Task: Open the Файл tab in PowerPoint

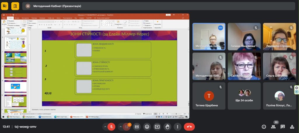Action: 4,18
